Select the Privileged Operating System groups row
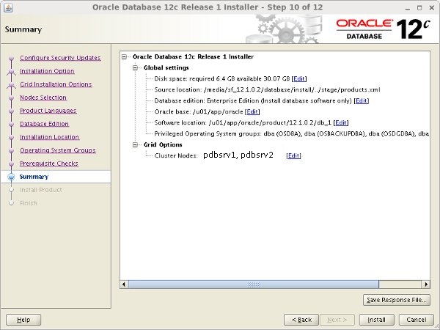 click(x=292, y=134)
